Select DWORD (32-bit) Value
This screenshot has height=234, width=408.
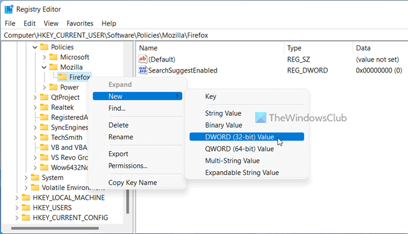coord(247,137)
